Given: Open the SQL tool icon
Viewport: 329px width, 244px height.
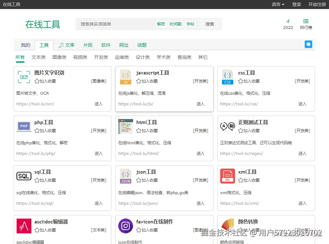Looking at the screenshot, I should tap(24, 176).
